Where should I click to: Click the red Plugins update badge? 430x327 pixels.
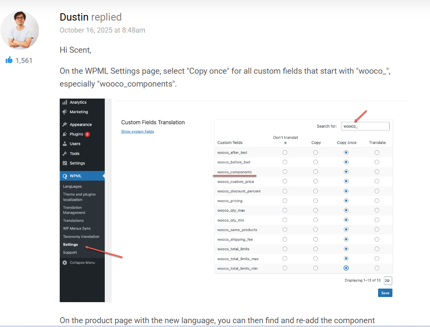(87, 134)
